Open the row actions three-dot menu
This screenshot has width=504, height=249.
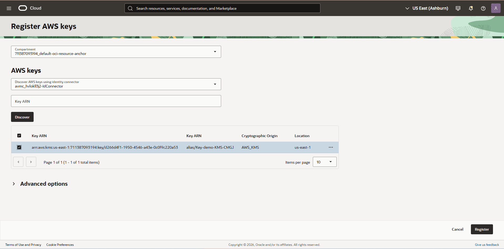[330, 147]
